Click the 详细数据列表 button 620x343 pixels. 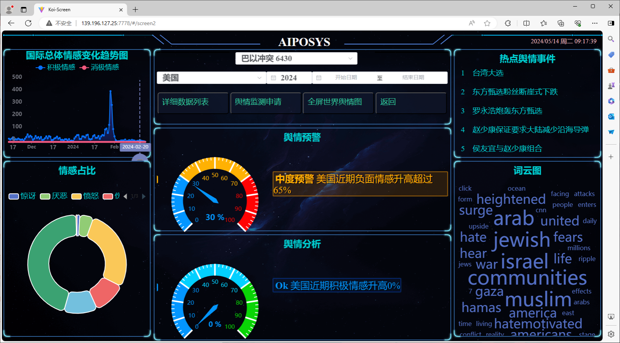coord(193,102)
